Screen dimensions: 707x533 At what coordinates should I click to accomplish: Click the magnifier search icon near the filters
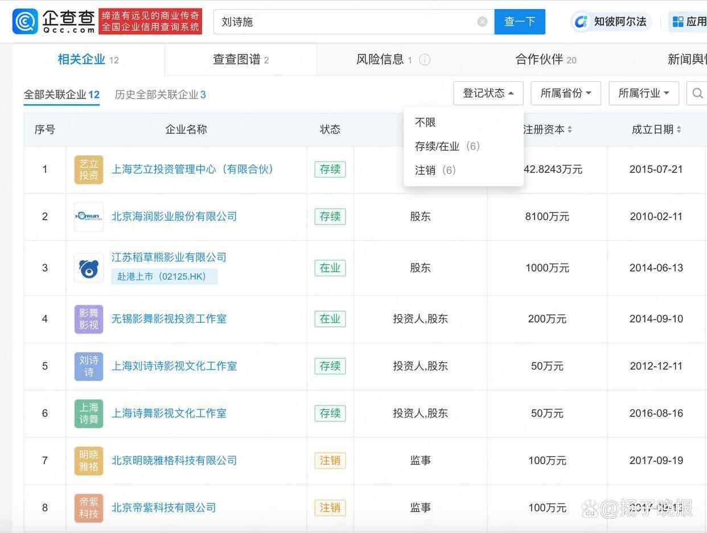(697, 93)
